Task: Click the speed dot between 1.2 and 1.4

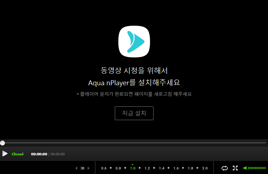Action: (154, 168)
